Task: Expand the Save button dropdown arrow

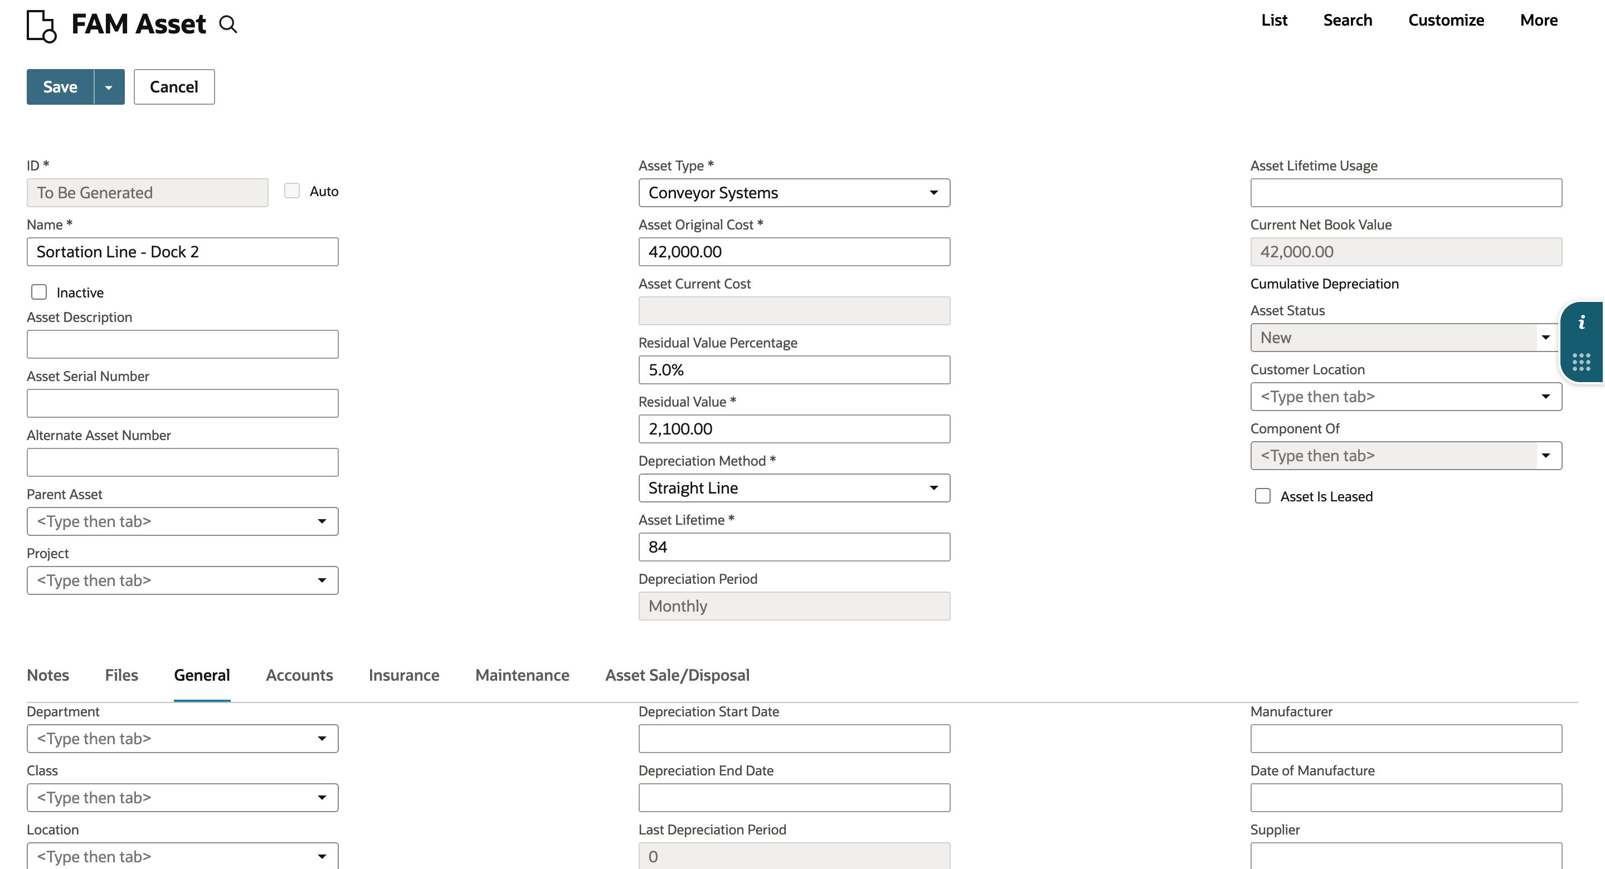Action: pyautogui.click(x=109, y=87)
